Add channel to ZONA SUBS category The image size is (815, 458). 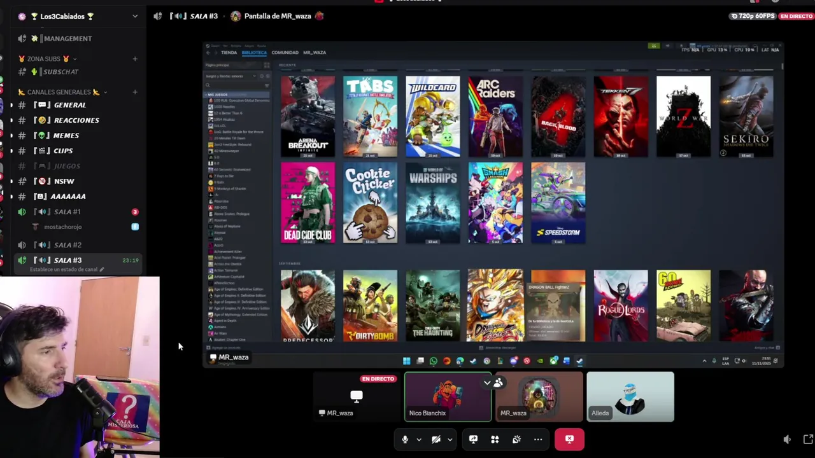coord(134,59)
